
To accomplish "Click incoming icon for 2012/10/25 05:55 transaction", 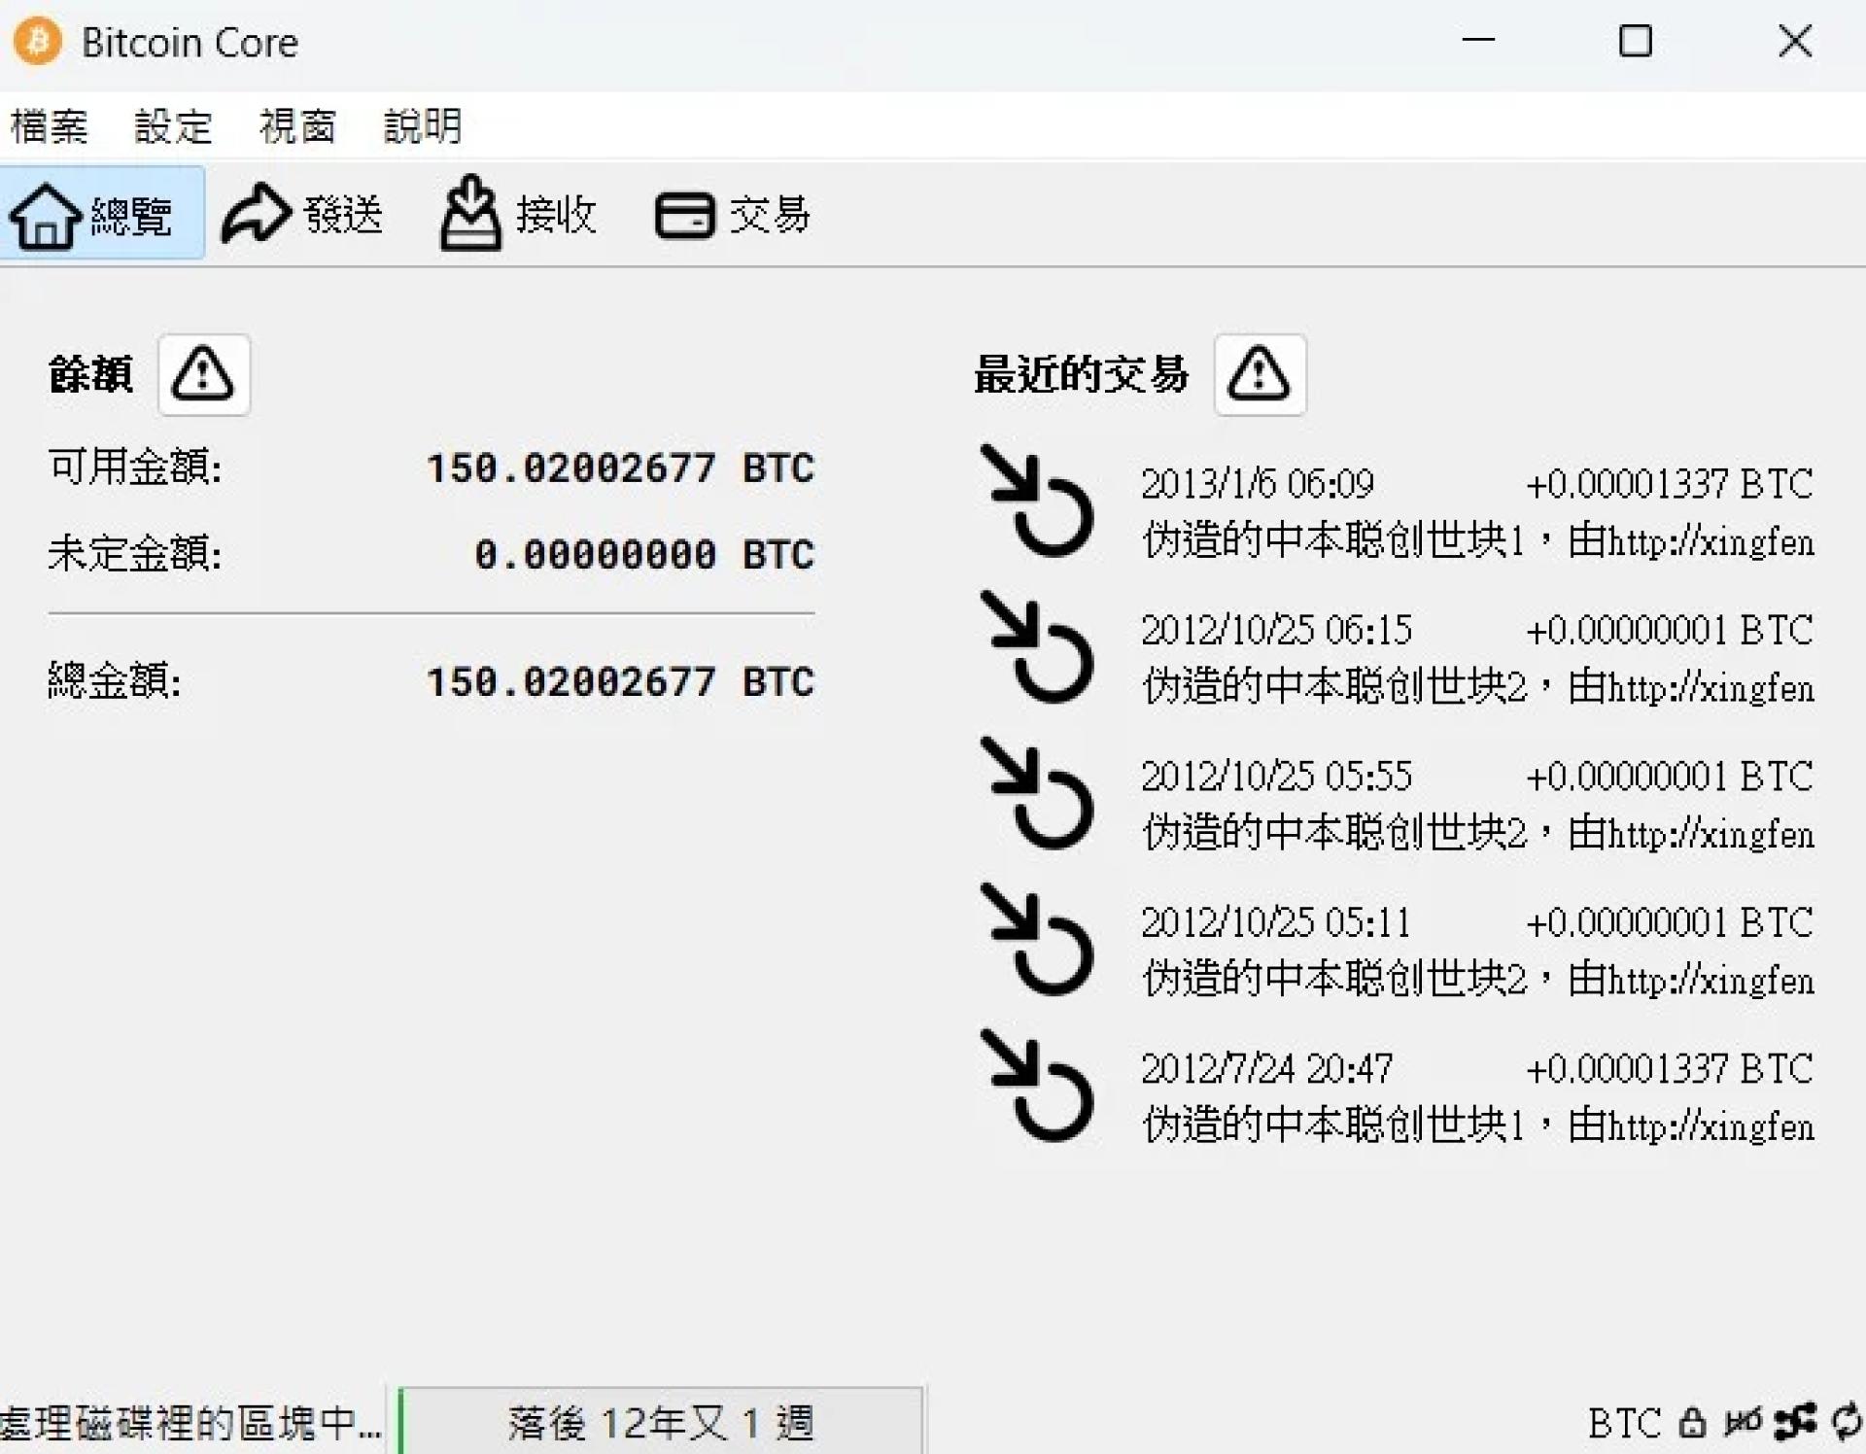I will click(1037, 792).
